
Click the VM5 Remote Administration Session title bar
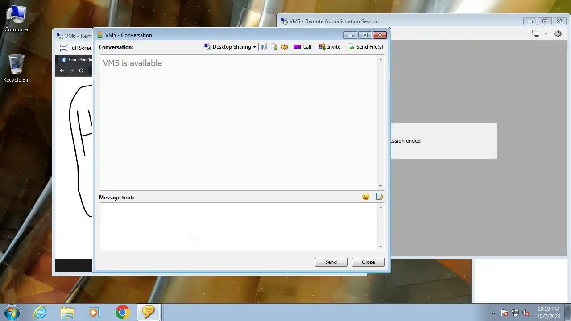pos(401,21)
